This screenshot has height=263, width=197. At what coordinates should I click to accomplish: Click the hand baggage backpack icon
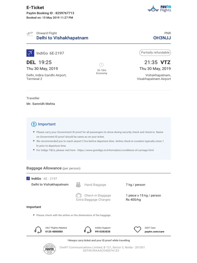[x=78, y=185]
